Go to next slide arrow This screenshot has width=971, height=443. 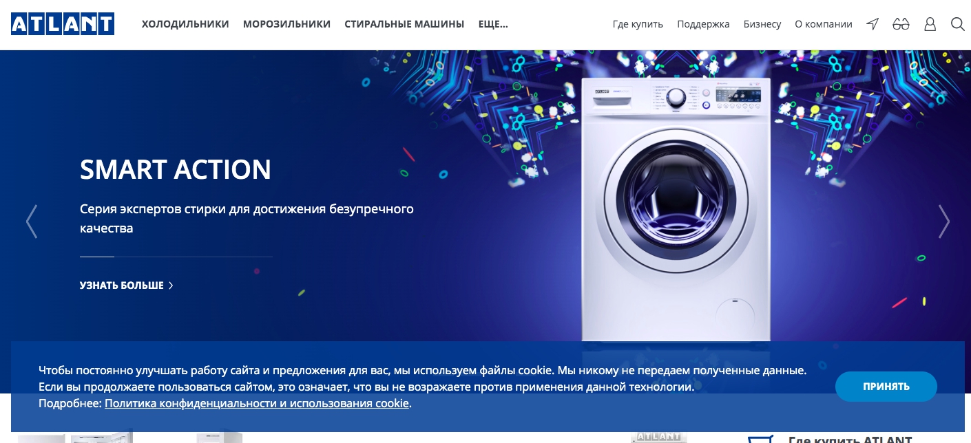(943, 221)
